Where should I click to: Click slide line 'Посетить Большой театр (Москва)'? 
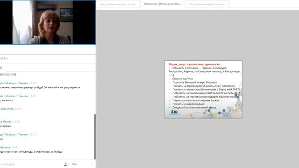tap(194, 82)
